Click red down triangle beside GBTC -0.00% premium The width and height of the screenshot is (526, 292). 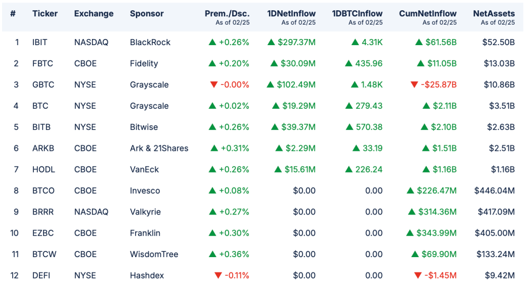point(214,85)
